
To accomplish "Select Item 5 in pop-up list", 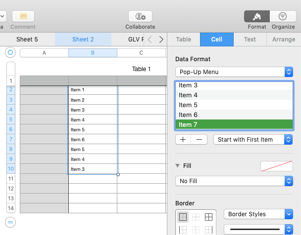I will click(234, 105).
